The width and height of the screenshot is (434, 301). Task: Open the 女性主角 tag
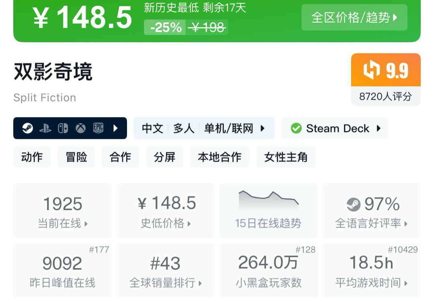(x=286, y=157)
